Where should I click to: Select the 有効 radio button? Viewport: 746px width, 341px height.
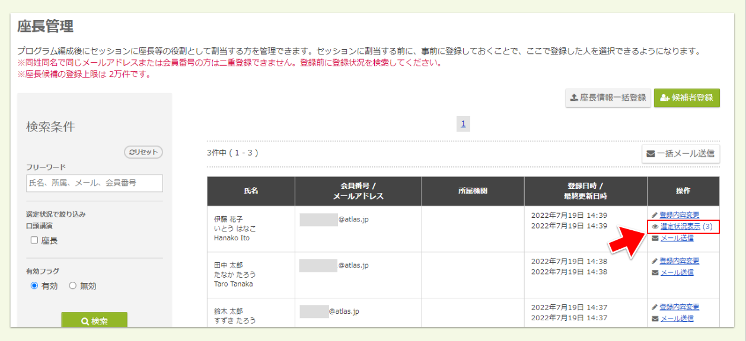(34, 286)
